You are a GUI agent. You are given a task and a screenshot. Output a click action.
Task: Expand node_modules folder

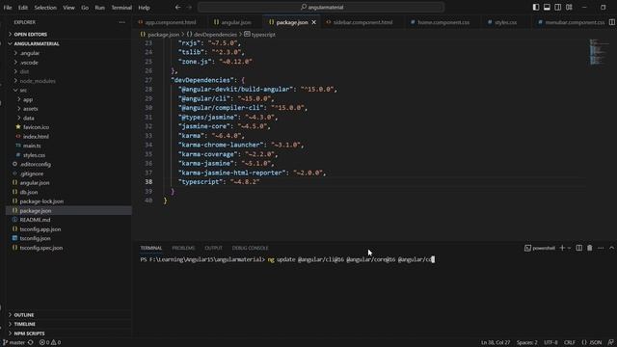(x=38, y=81)
